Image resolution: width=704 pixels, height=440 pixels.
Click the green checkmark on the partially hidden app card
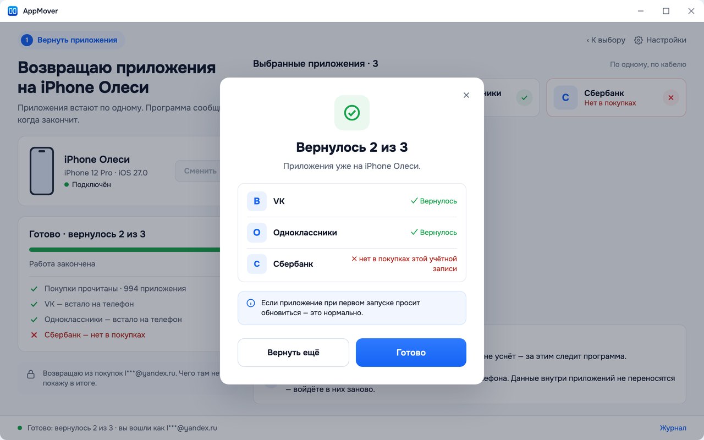tap(524, 98)
